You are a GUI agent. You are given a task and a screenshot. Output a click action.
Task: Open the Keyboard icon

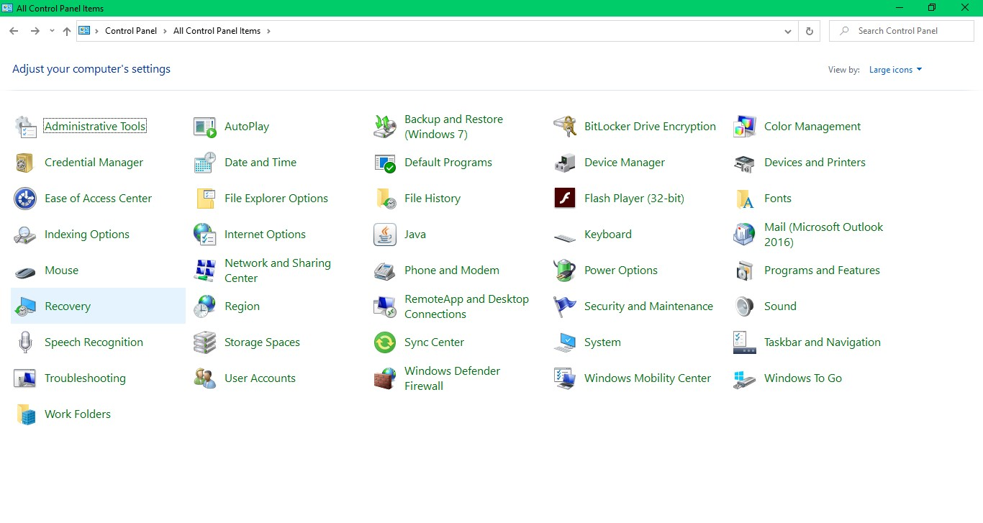coord(565,236)
